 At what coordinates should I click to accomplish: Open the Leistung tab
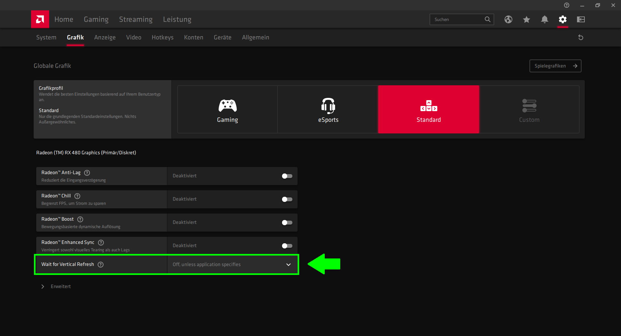pyautogui.click(x=177, y=19)
